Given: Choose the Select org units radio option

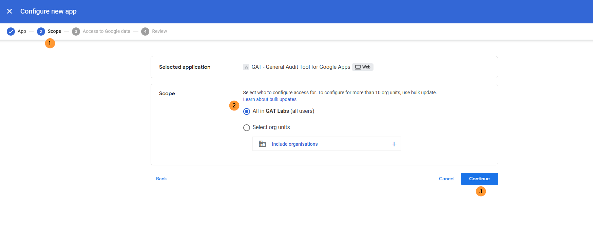Looking at the screenshot, I should click(247, 128).
